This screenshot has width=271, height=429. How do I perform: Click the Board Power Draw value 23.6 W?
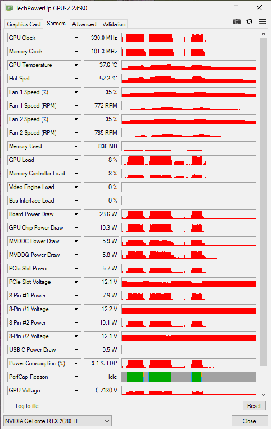[108, 214]
